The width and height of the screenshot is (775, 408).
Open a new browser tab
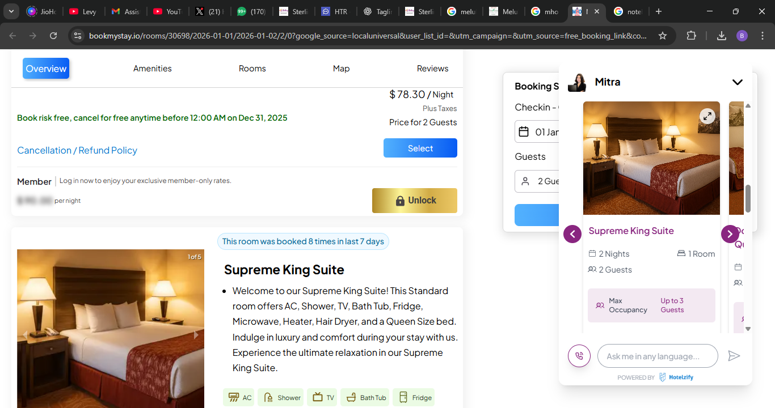point(658,11)
